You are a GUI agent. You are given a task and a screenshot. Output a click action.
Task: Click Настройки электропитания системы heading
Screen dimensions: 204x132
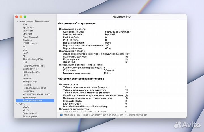(x=81, y=79)
